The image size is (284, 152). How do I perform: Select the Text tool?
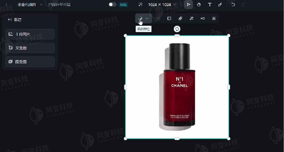[x=210, y=4]
